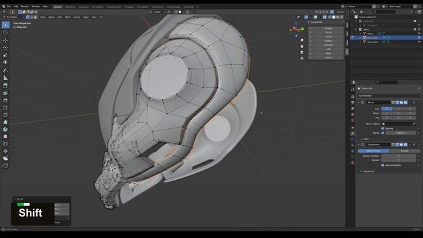Switch perspective/orthographic grid icon
This screenshot has width=423, height=238.
pos(302,58)
